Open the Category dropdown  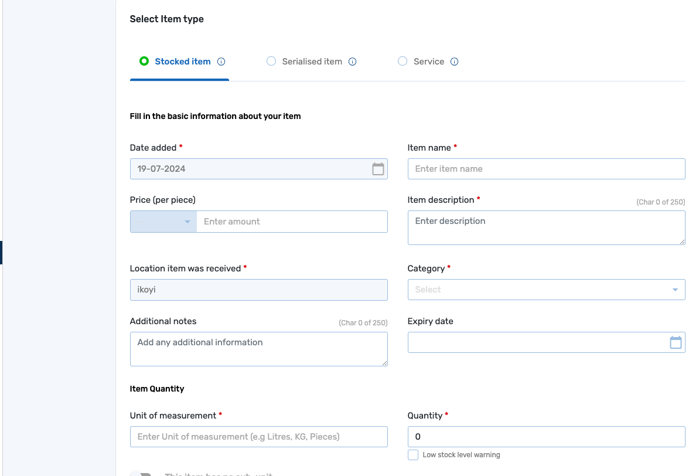tap(545, 289)
